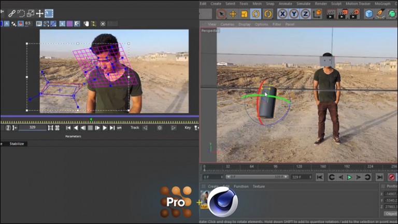
Task: Toggle the alpha 'A' view button in Mocha
Action: pos(7,24)
